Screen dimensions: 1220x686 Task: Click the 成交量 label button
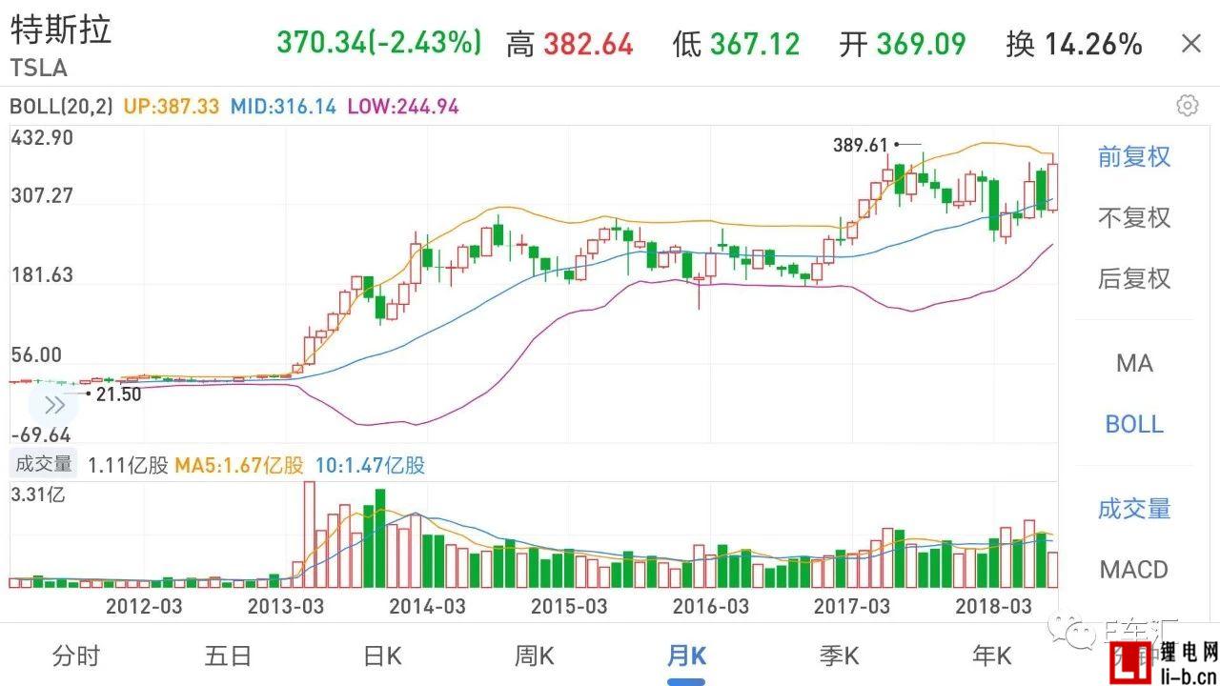click(43, 464)
